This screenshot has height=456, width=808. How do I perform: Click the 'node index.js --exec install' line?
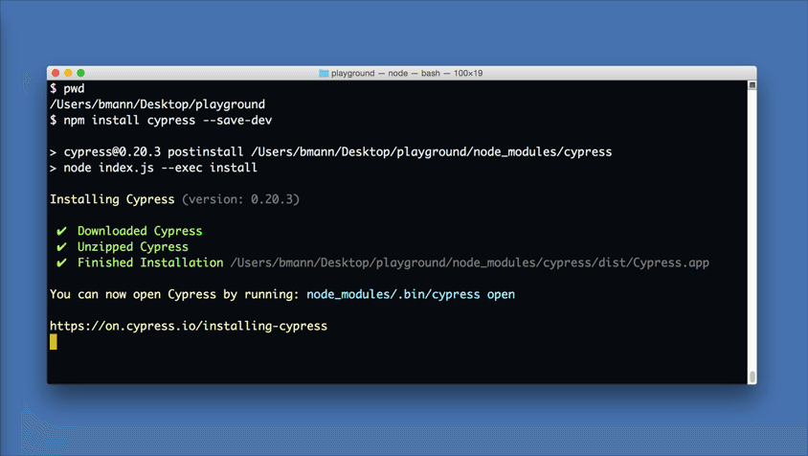(x=153, y=168)
